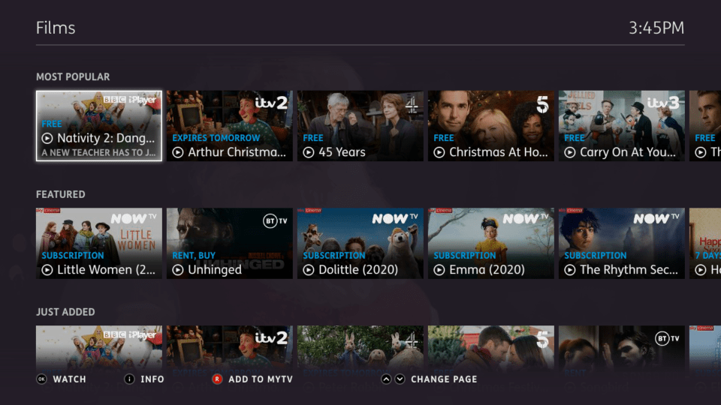Click the play icon beside Arthur Christmas

coord(178,152)
